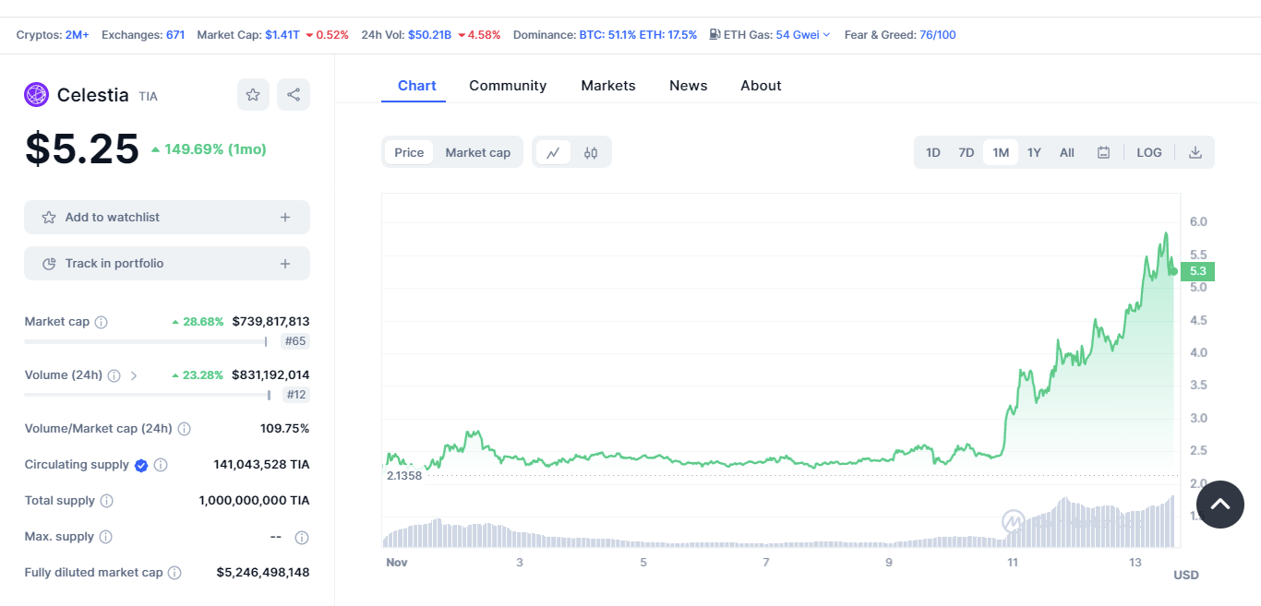This screenshot has height=606, width=1261.
Task: Click the $831,192,014 volume value
Action: pos(270,375)
